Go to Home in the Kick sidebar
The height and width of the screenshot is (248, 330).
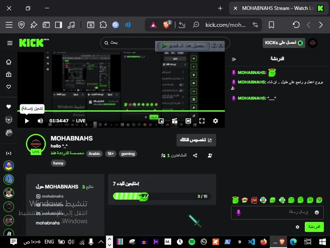[x=9, y=62]
